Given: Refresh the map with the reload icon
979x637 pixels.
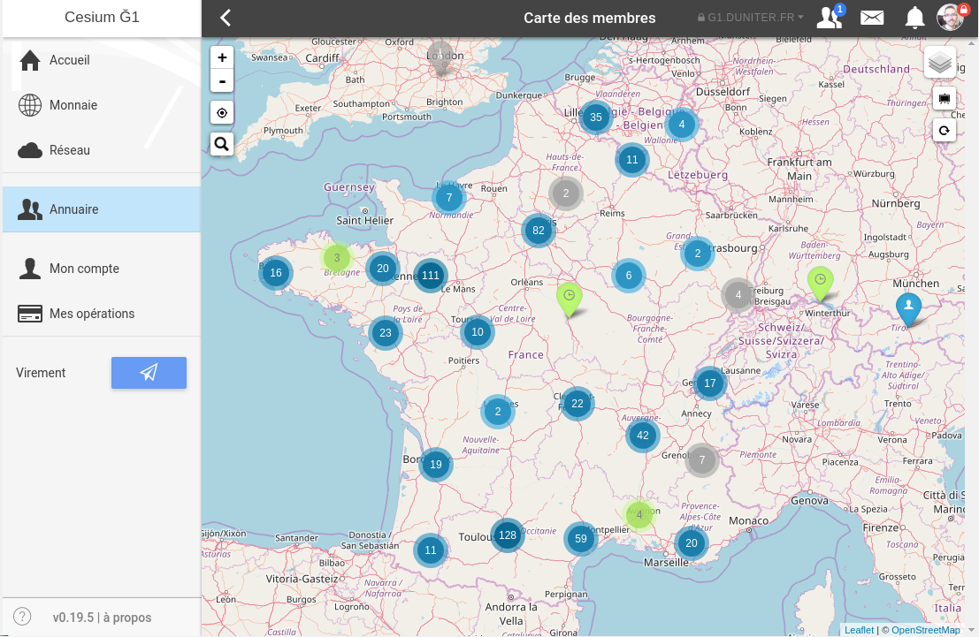Looking at the screenshot, I should [x=945, y=131].
